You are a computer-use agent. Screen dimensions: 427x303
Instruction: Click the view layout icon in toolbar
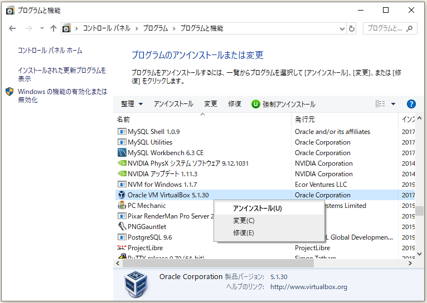pyautogui.click(x=380, y=104)
